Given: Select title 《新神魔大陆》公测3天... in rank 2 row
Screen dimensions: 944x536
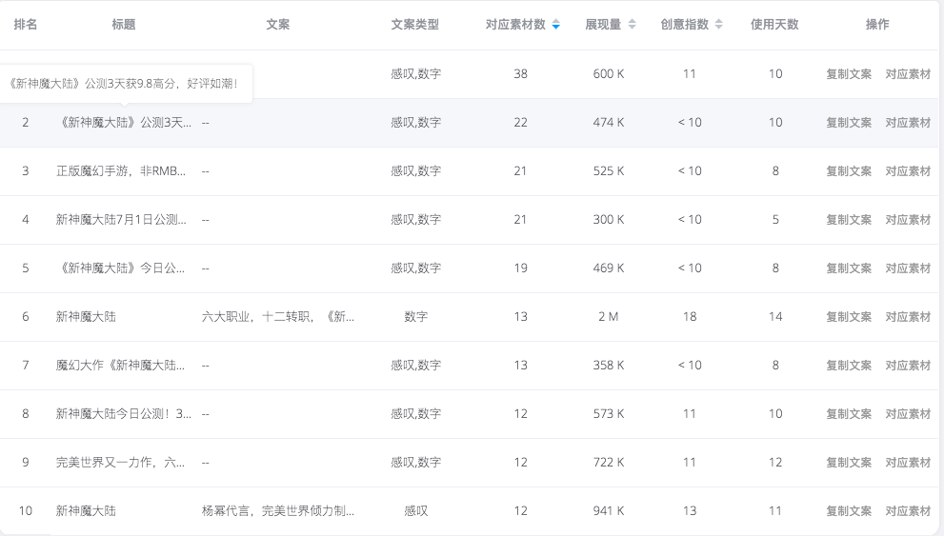Looking at the screenshot, I should click(124, 123).
